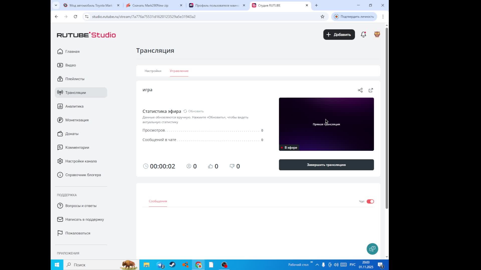Screen dimensions: 481x270
Task: Disable the Чат toggle
Action: click(x=370, y=201)
